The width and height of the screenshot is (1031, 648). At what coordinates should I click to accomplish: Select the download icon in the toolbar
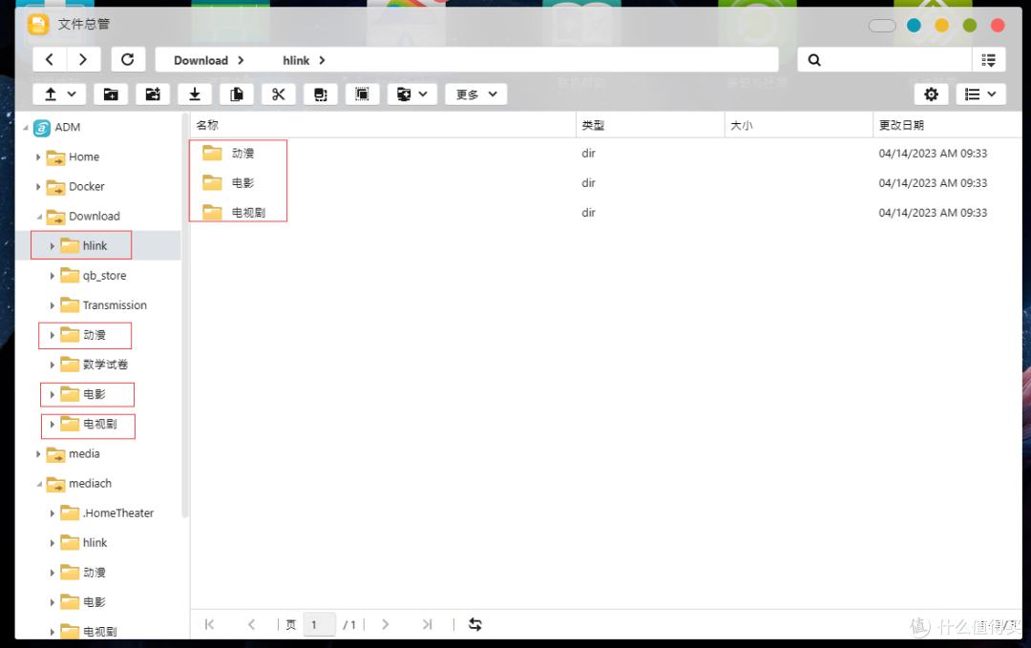194,94
